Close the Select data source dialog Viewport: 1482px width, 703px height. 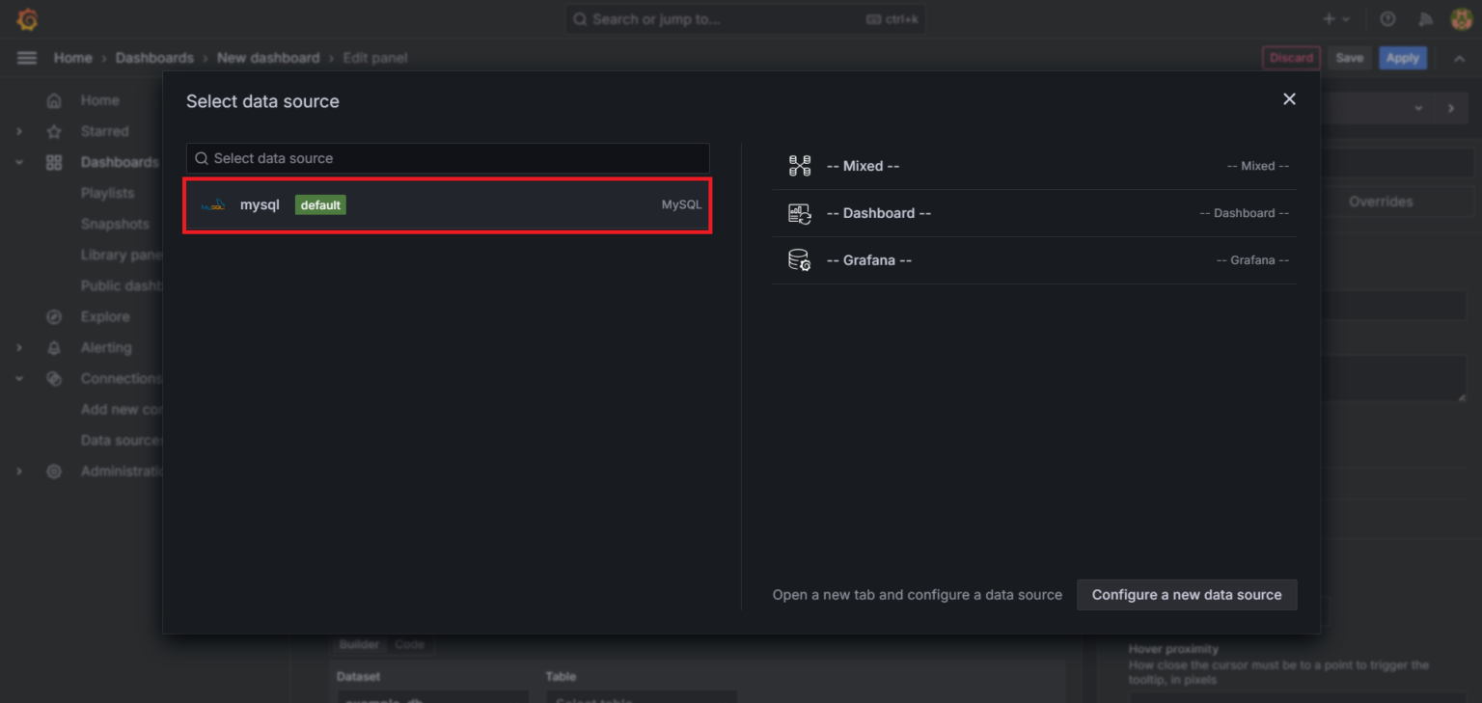(1289, 99)
